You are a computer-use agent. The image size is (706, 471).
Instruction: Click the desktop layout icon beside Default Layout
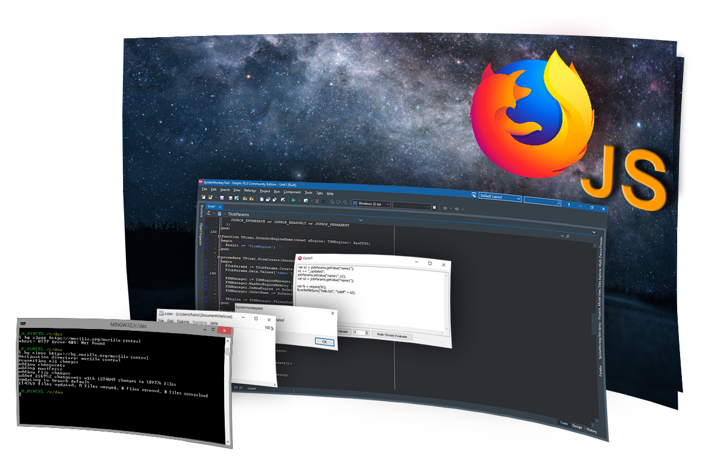[474, 195]
